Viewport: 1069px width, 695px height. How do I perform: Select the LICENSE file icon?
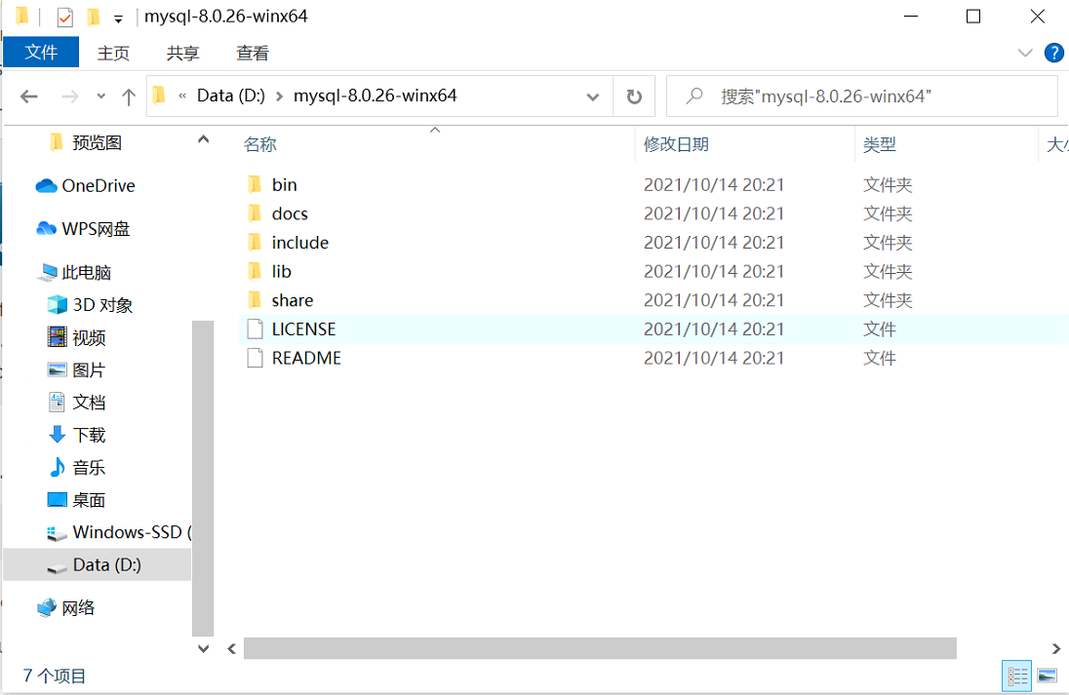pyautogui.click(x=255, y=329)
